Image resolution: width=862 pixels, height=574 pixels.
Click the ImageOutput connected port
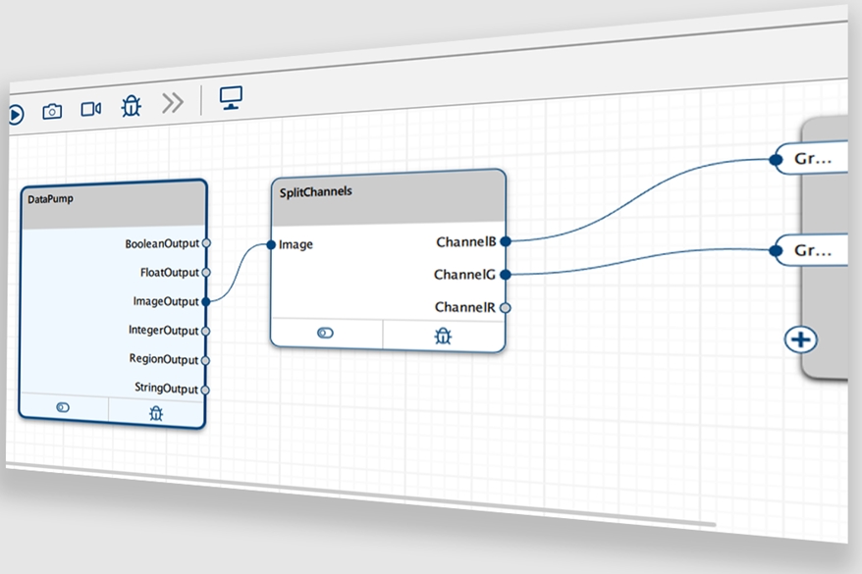point(206,302)
